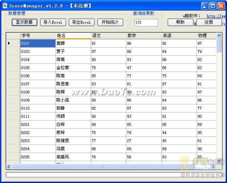
Task: Select student ID cell 0108
Action: [x=38, y=92]
